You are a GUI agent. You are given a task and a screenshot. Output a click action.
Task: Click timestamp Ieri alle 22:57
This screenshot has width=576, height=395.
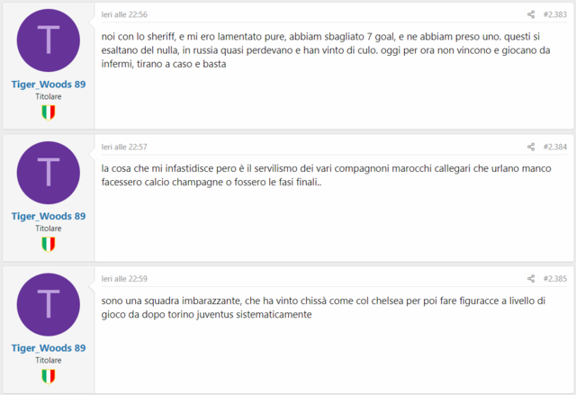point(124,147)
